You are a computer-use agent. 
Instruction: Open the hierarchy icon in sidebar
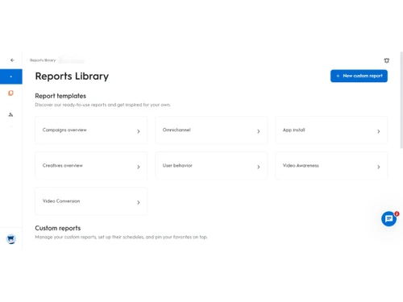pos(10,115)
